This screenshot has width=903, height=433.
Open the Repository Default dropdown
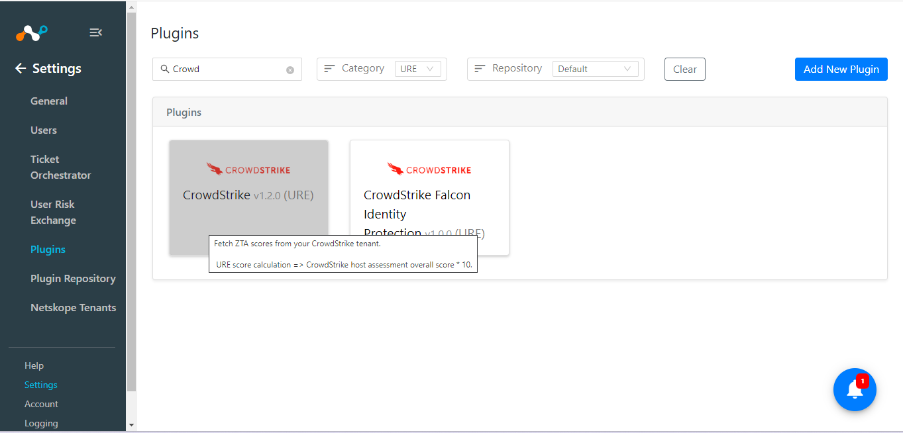pos(596,69)
